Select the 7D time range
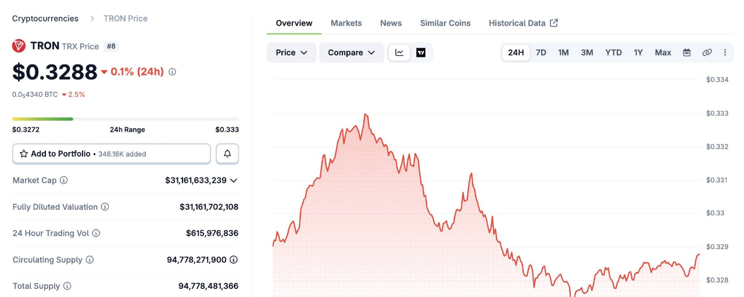Viewport: 744px width, 297px height. [x=541, y=53]
